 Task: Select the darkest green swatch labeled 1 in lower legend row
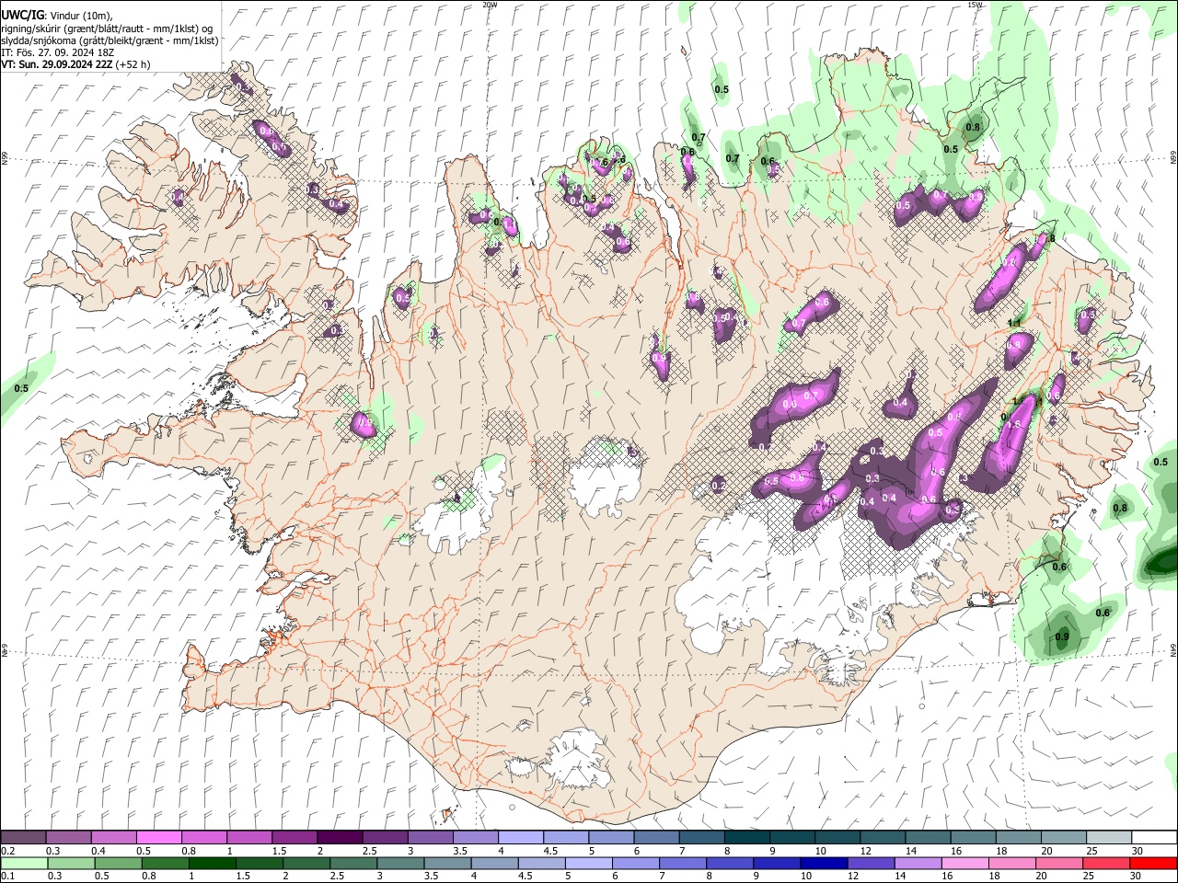tap(212, 863)
